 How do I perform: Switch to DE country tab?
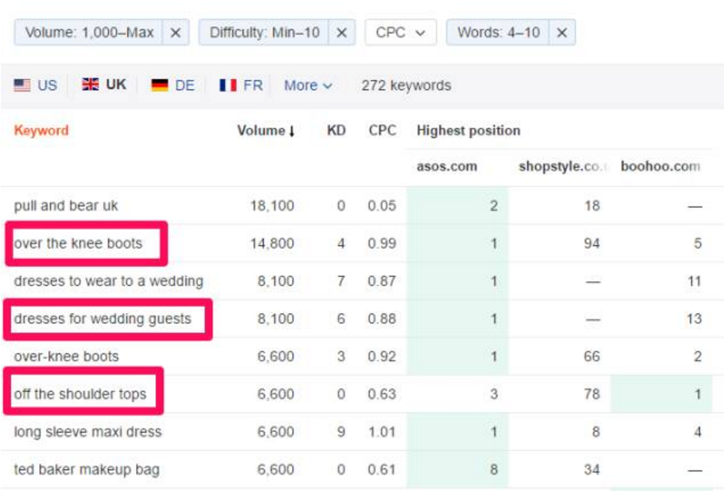(x=173, y=85)
